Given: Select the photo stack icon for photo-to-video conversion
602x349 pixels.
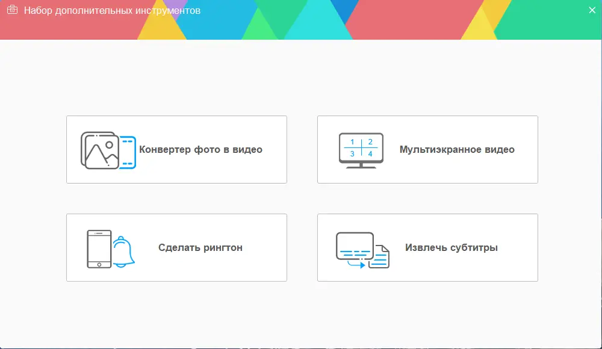Looking at the screenshot, I should pos(102,149).
